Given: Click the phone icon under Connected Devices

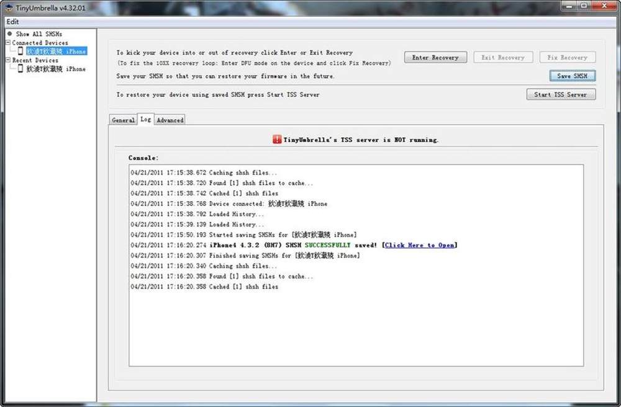Looking at the screenshot, I should point(20,51).
